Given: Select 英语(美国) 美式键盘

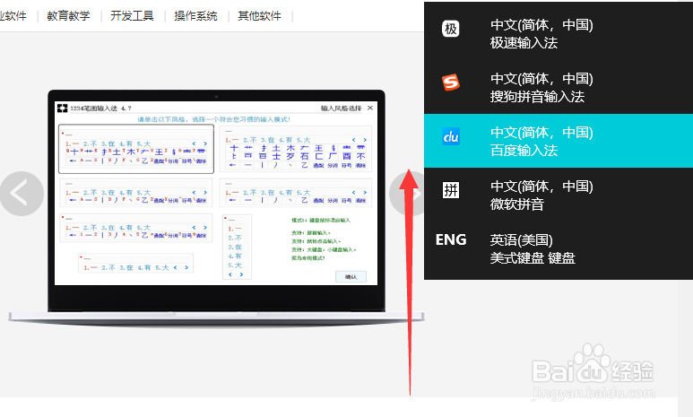Looking at the screenshot, I should [559, 248].
